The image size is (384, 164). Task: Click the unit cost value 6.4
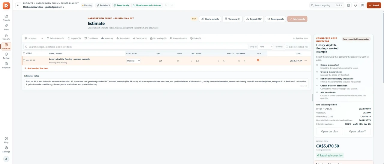coord(197,61)
